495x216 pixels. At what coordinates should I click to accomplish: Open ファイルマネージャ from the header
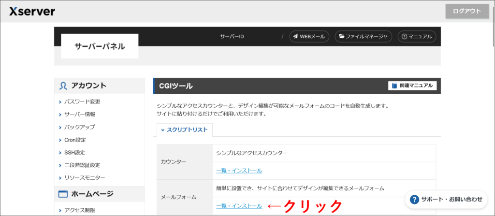tap(364, 36)
